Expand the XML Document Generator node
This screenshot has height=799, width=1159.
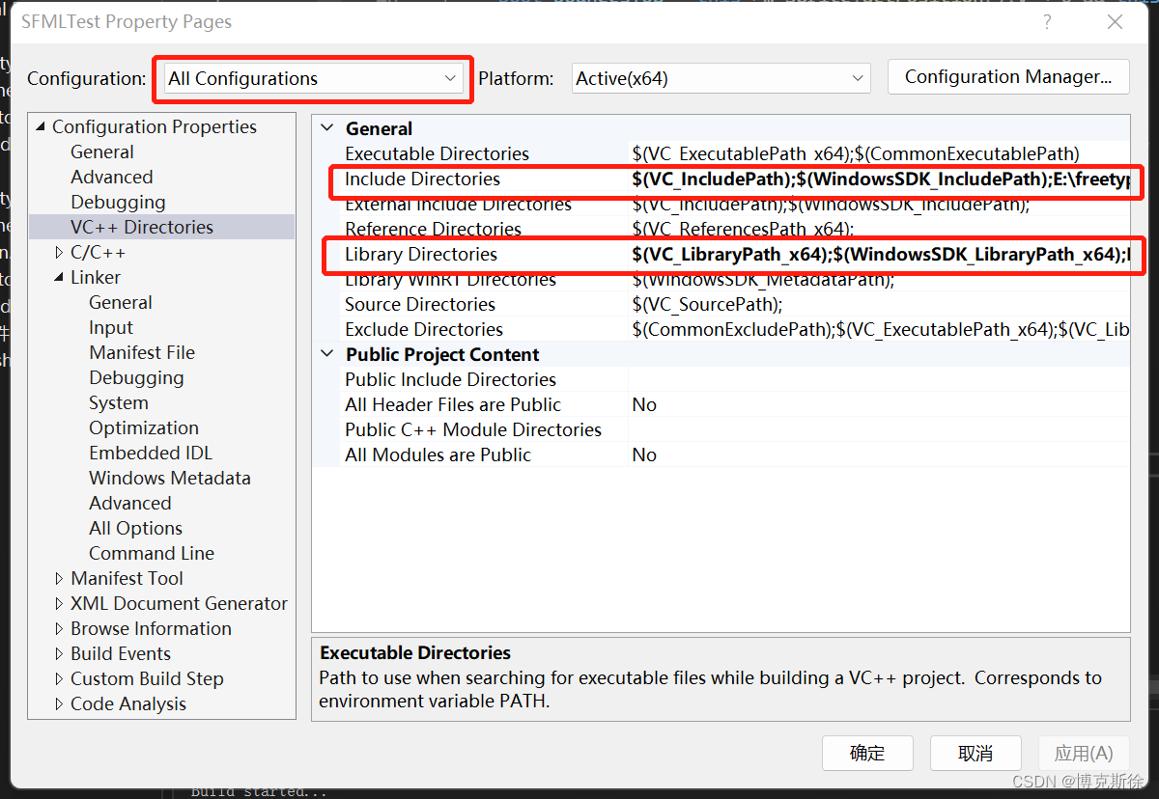tap(59, 603)
